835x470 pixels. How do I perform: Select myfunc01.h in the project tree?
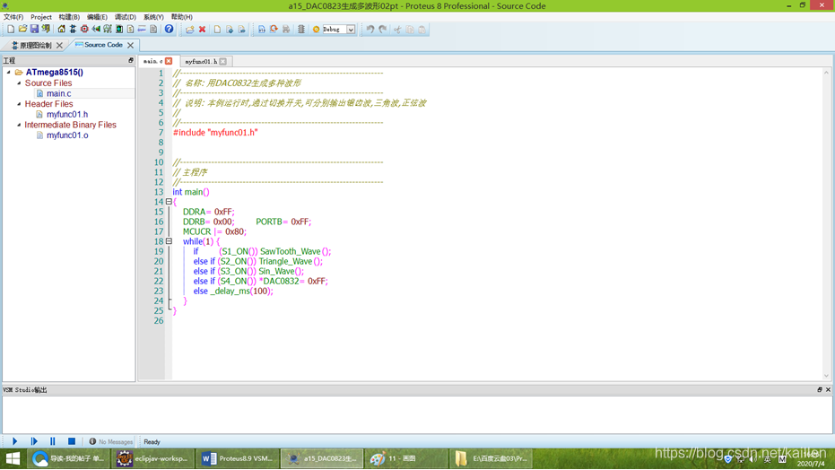point(67,114)
